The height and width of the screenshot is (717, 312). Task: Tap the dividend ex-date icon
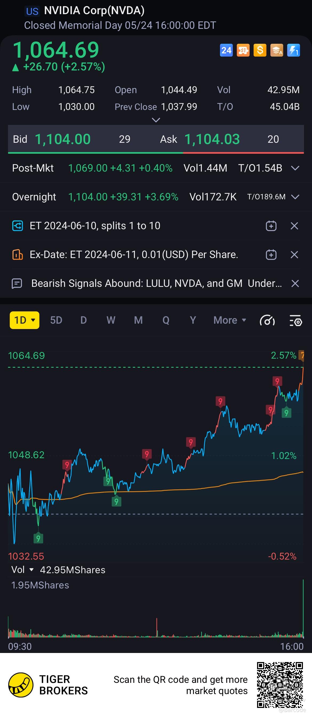click(18, 254)
